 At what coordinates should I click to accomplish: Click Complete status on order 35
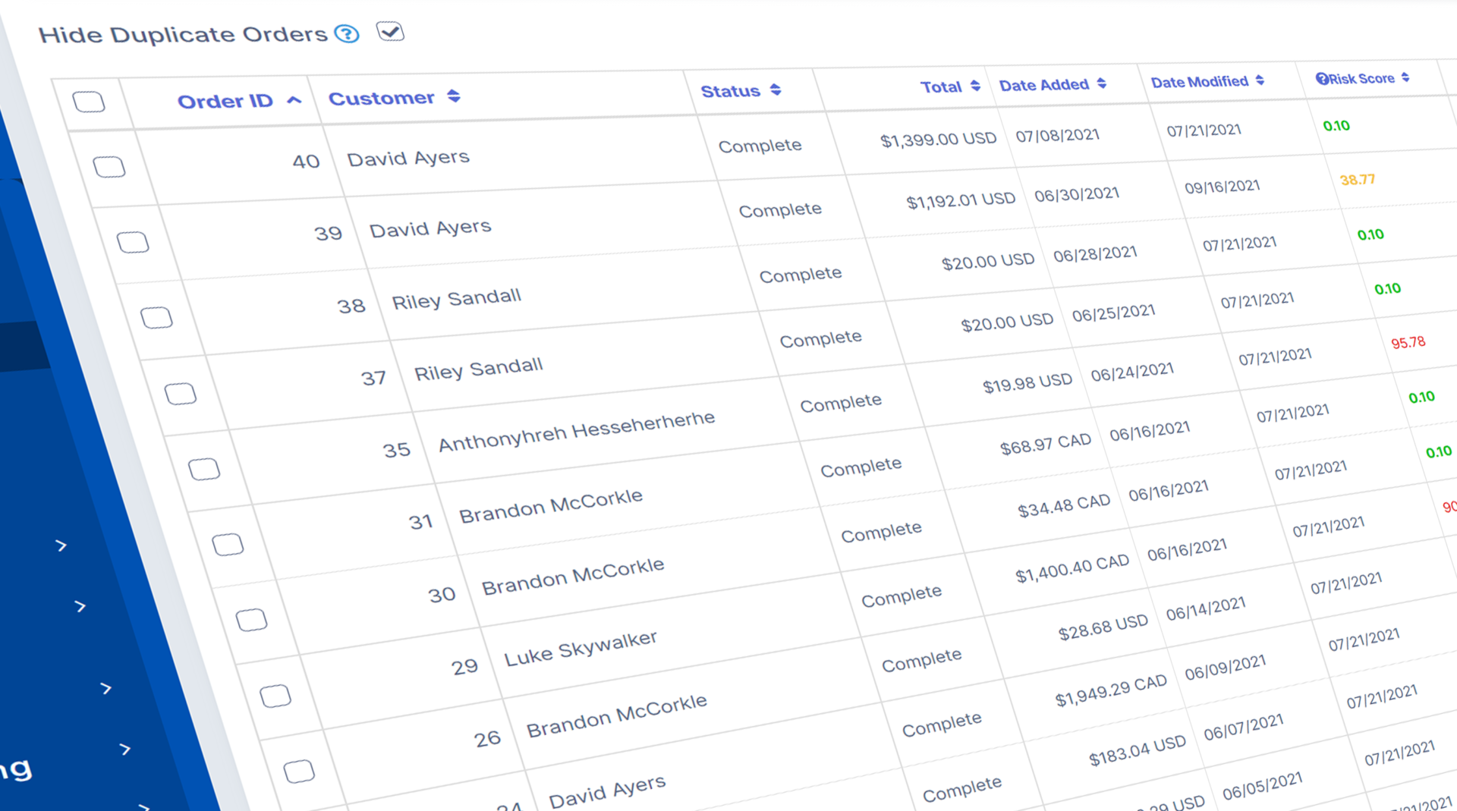point(841,403)
